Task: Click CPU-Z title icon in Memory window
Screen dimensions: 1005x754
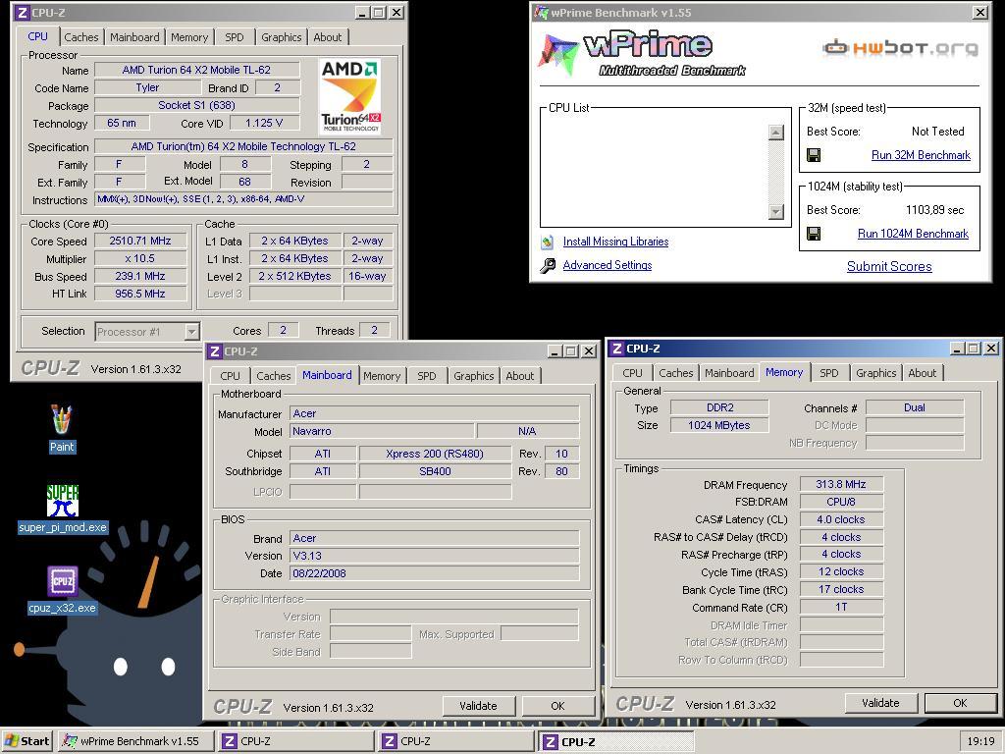Action: pos(616,349)
